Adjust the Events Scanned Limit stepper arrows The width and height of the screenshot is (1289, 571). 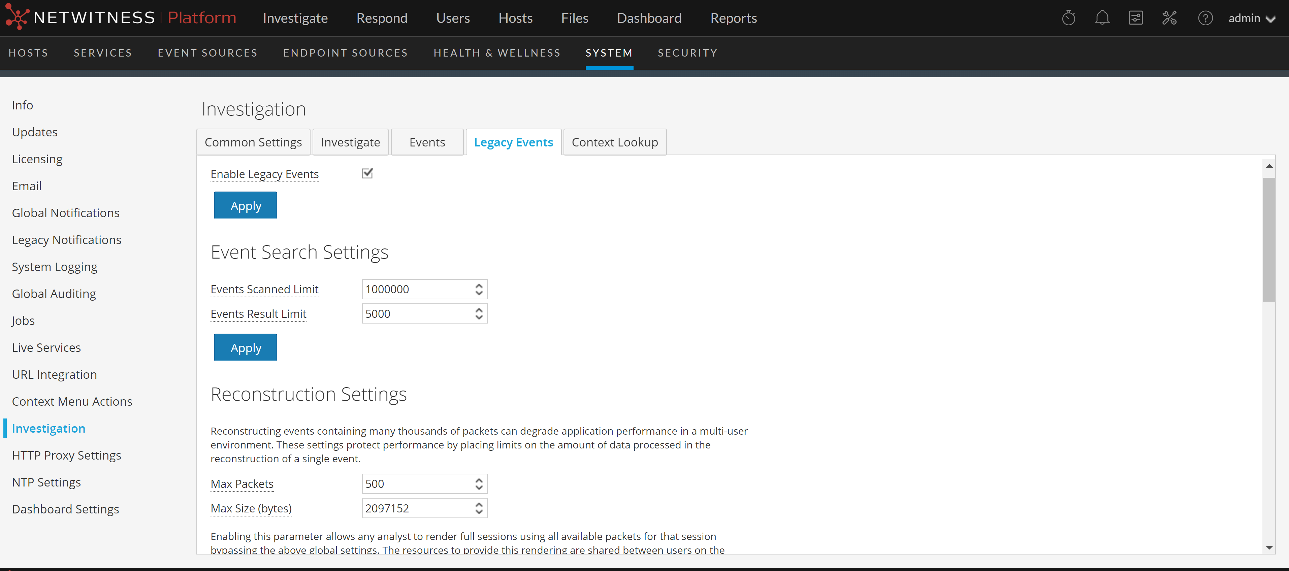point(479,289)
